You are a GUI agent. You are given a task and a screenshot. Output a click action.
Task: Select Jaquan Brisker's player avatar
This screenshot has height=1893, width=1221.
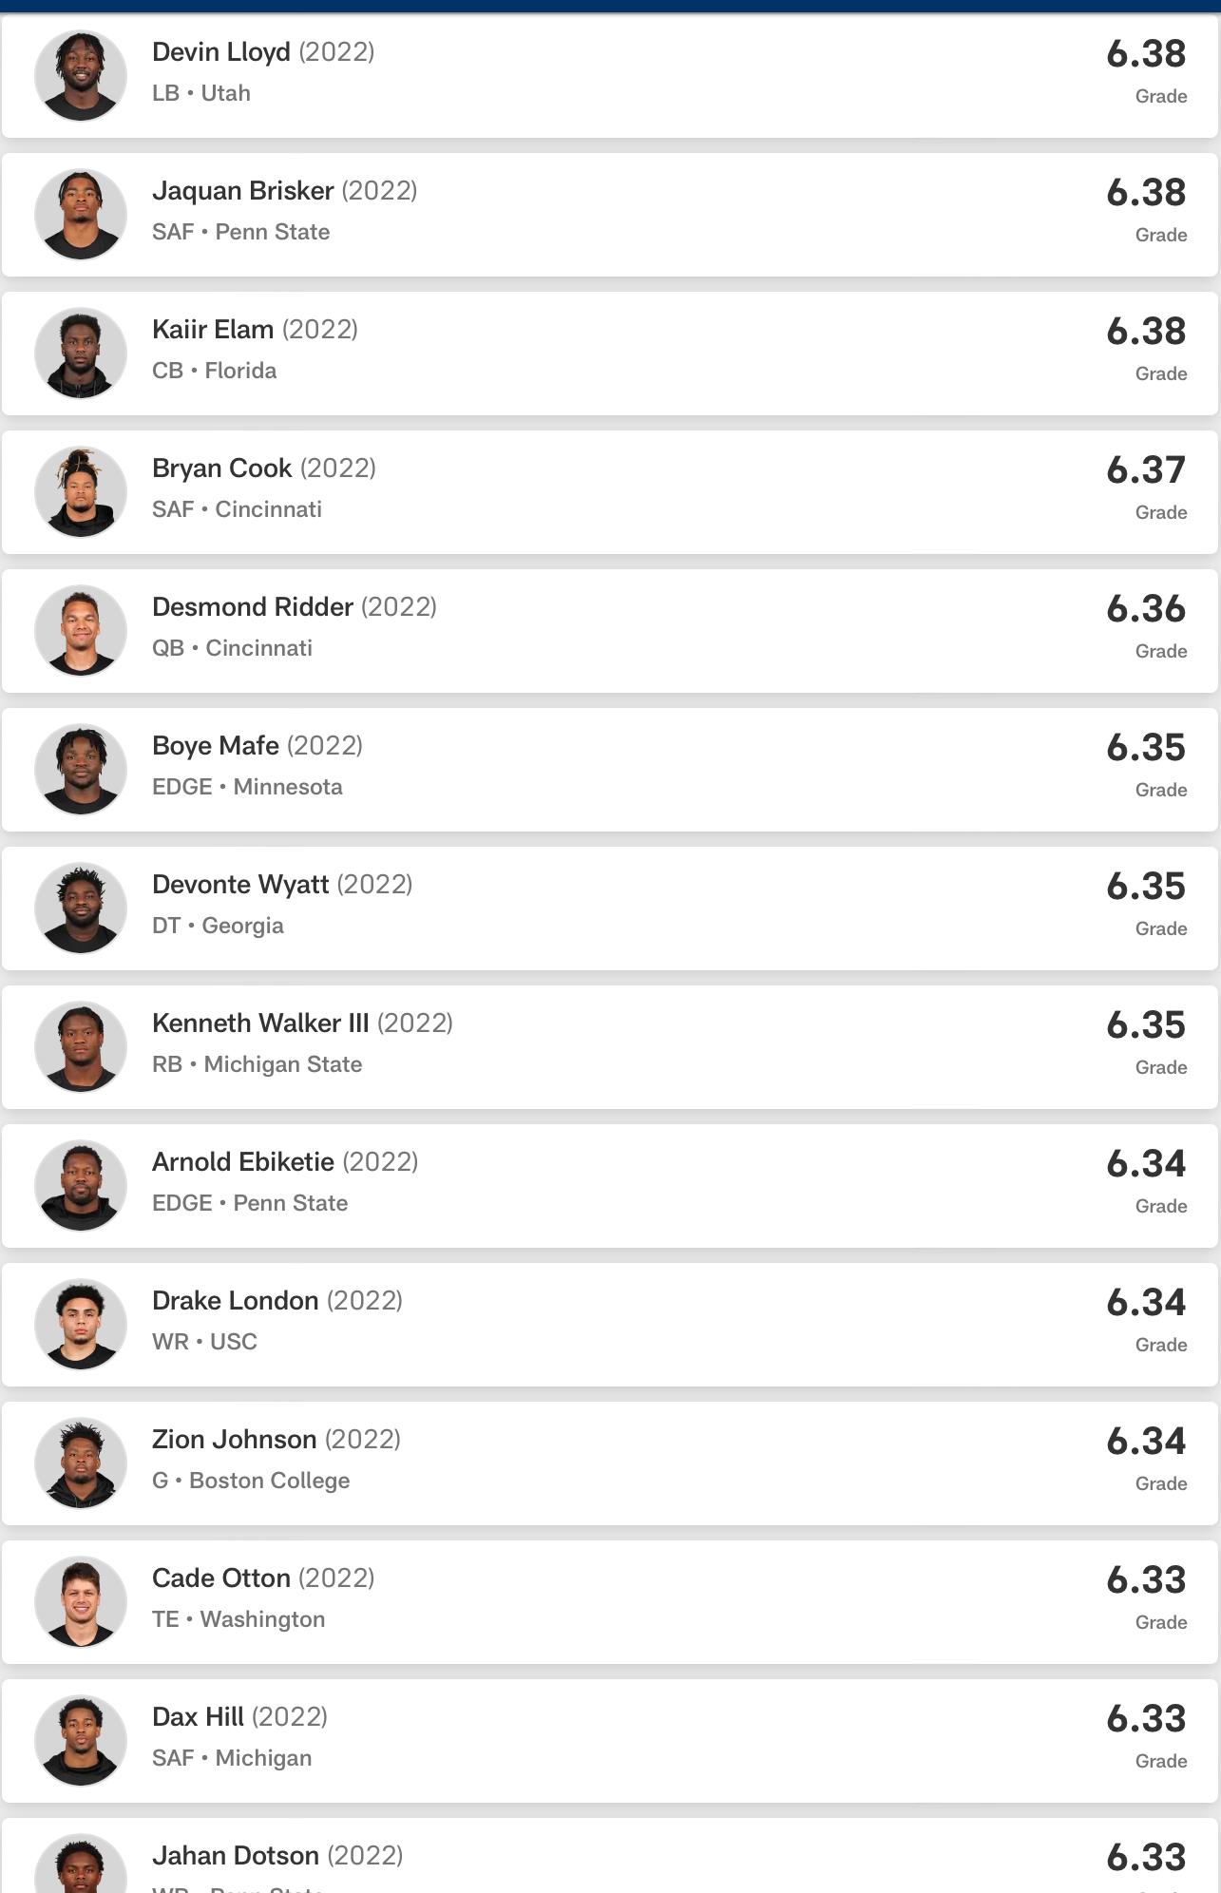coord(81,215)
